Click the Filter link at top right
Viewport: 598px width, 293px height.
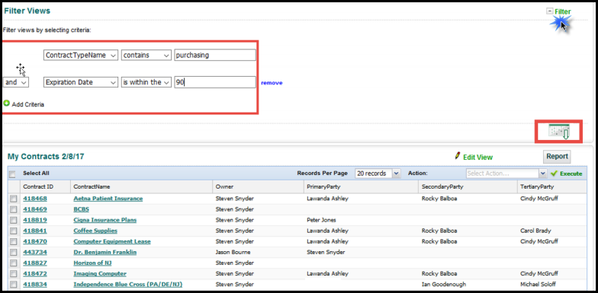(563, 11)
